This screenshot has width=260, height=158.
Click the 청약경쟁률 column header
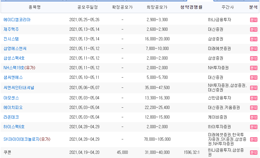pyautogui.click(x=191, y=7)
